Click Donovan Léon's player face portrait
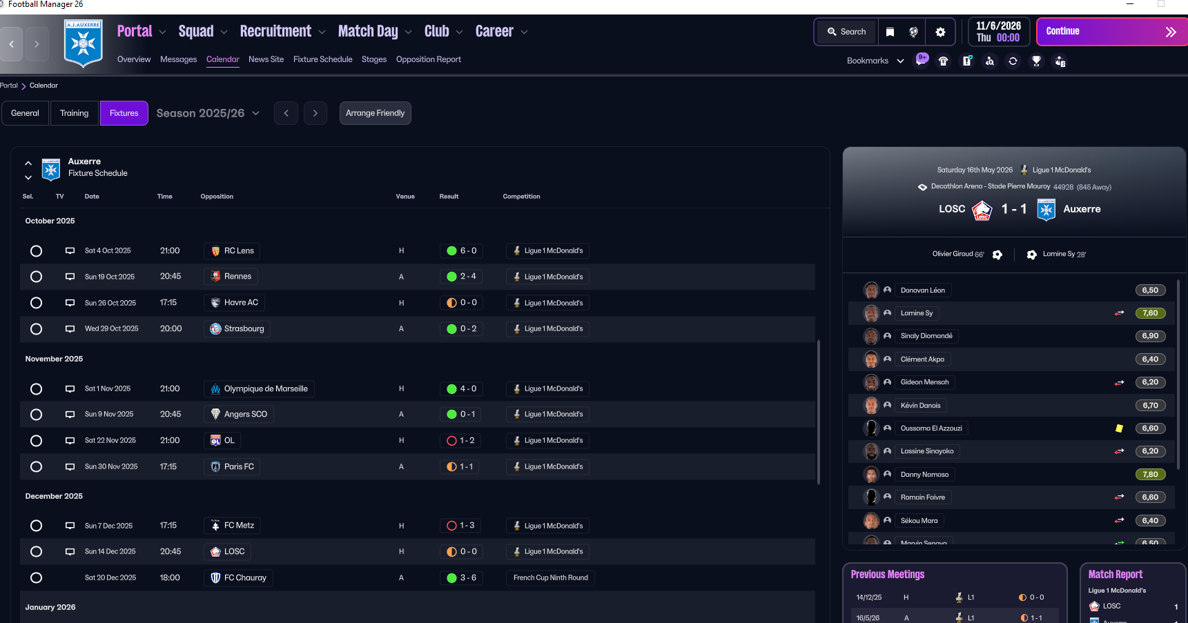 871,290
